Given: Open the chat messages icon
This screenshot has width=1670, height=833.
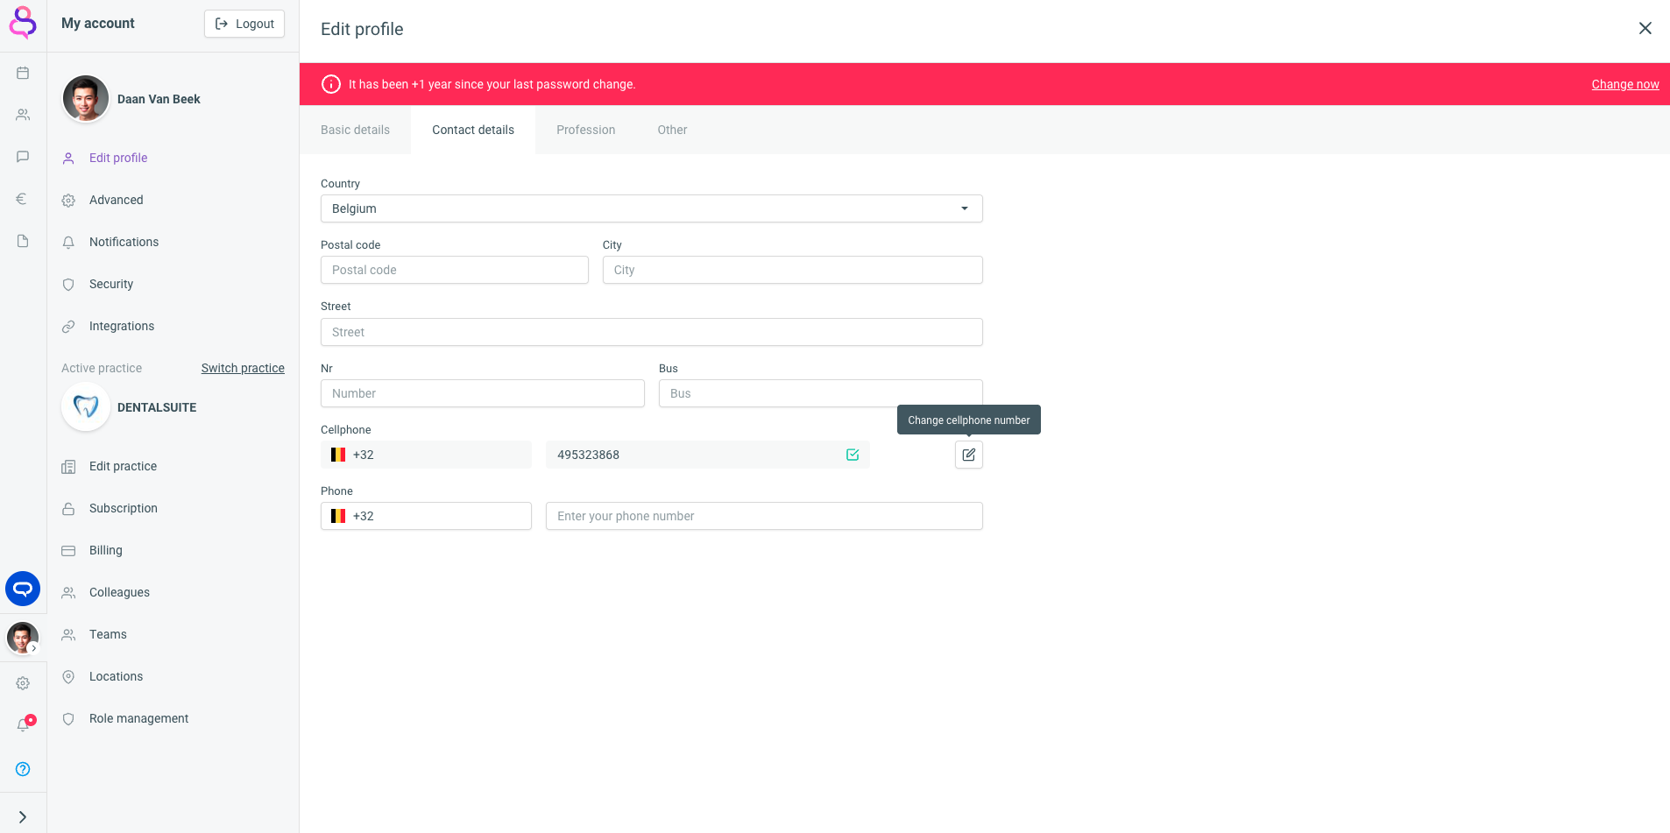Looking at the screenshot, I should 23,157.
